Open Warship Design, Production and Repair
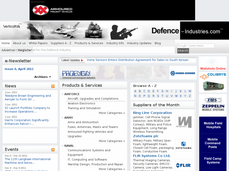 tap(95, 164)
